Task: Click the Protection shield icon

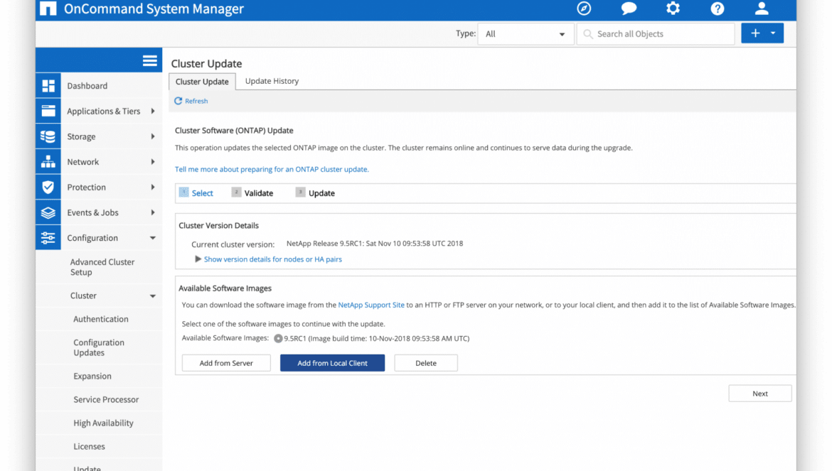Action: (x=48, y=187)
